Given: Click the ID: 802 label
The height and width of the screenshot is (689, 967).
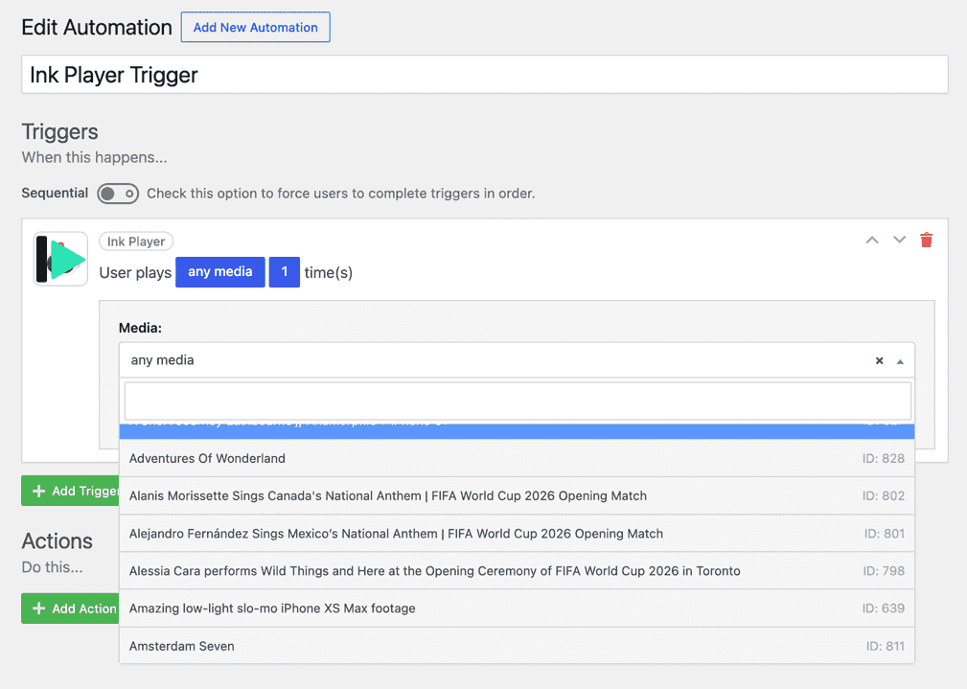Looking at the screenshot, I should click(883, 496).
